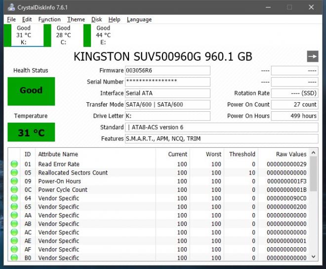Open the Edit menu
Image resolution: width=326 pixels, height=269 pixels.
(x=27, y=19)
